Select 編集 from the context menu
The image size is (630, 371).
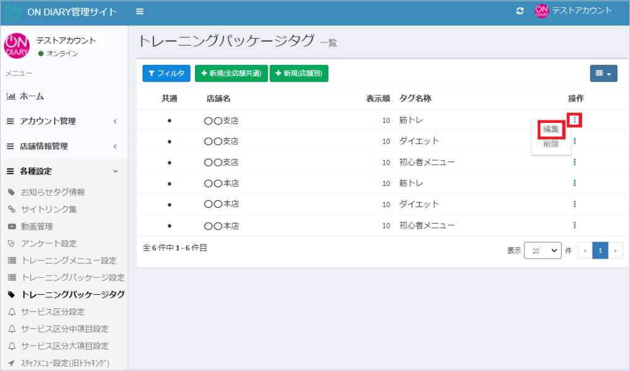551,130
